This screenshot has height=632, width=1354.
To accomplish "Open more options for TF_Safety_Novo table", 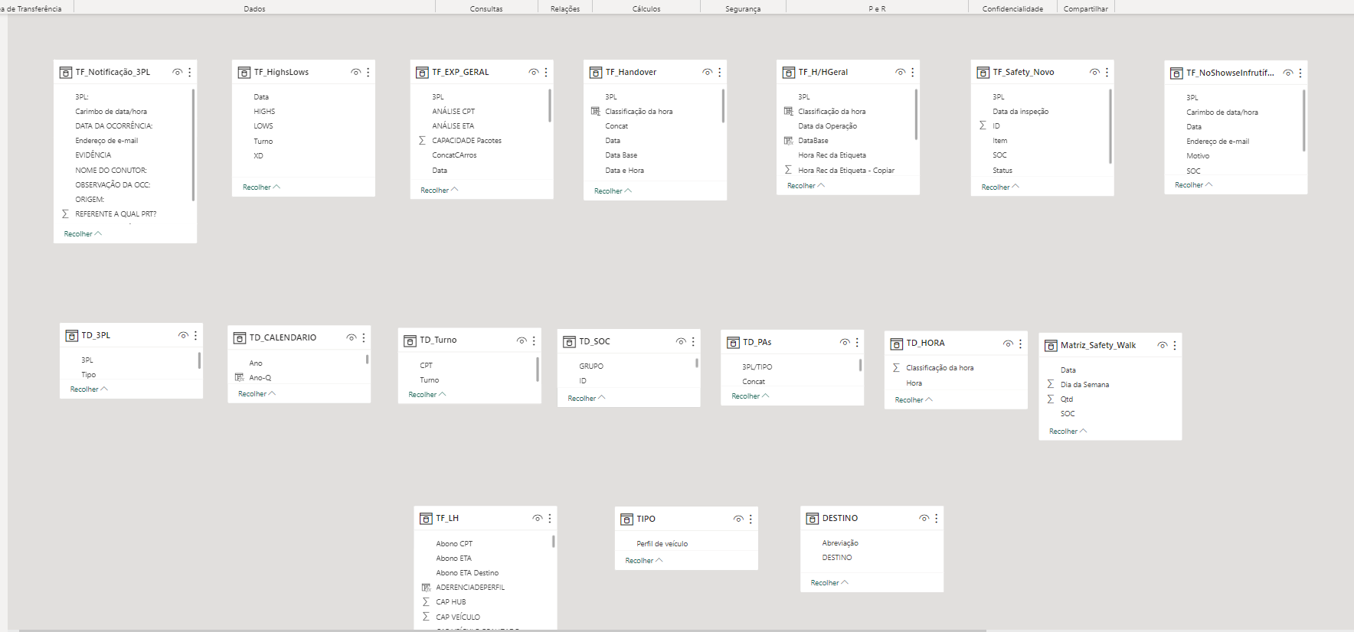I will pyautogui.click(x=1107, y=72).
